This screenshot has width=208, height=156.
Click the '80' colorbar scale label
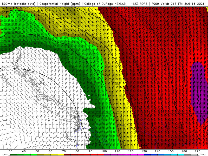[x=77, y=151]
